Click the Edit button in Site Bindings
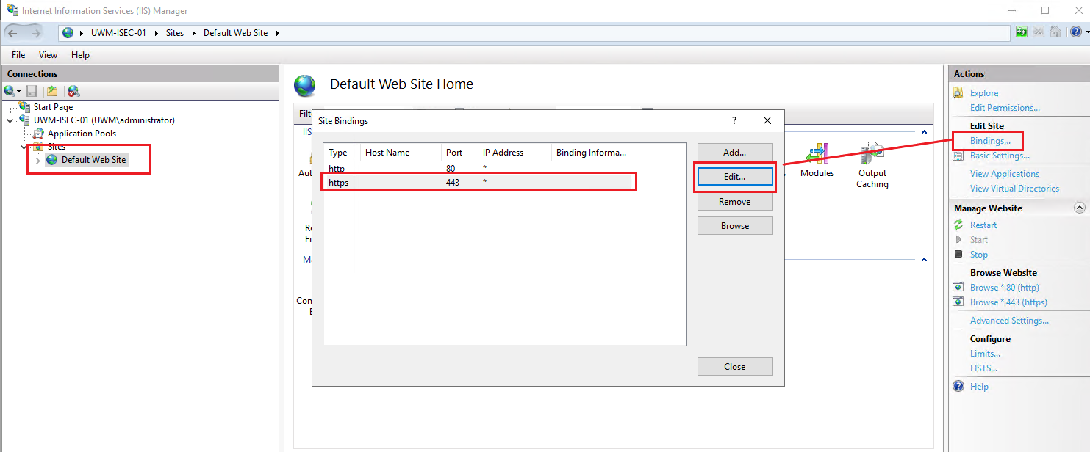The image size is (1090, 452). pos(734,176)
